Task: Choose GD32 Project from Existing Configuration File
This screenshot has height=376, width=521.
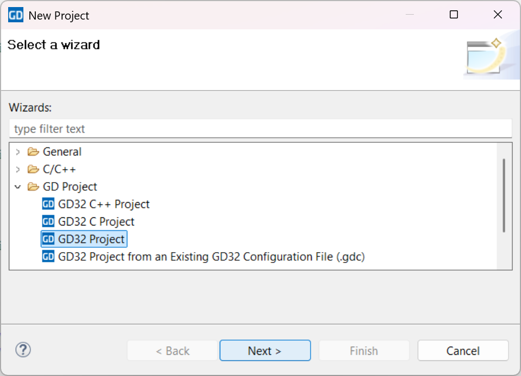Action: tap(211, 256)
